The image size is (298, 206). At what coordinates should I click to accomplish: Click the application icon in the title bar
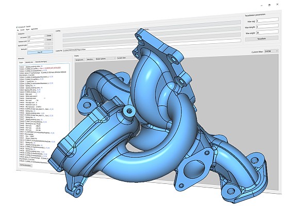(x=18, y=27)
